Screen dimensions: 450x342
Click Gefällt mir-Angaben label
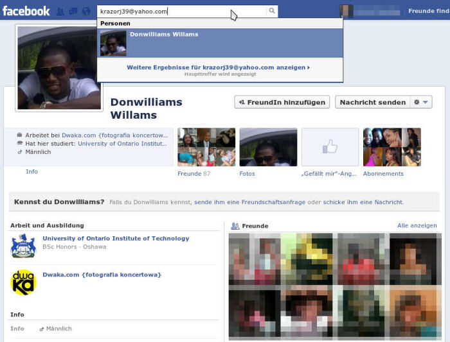click(x=329, y=174)
